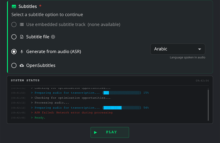
Task: Click the microphone icon for ASR
Action: pos(22,52)
